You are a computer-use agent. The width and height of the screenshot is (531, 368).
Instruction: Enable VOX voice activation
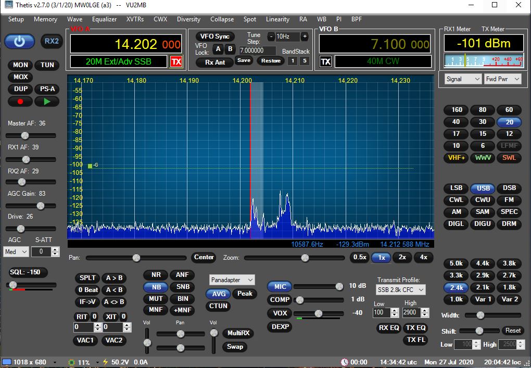(x=280, y=313)
